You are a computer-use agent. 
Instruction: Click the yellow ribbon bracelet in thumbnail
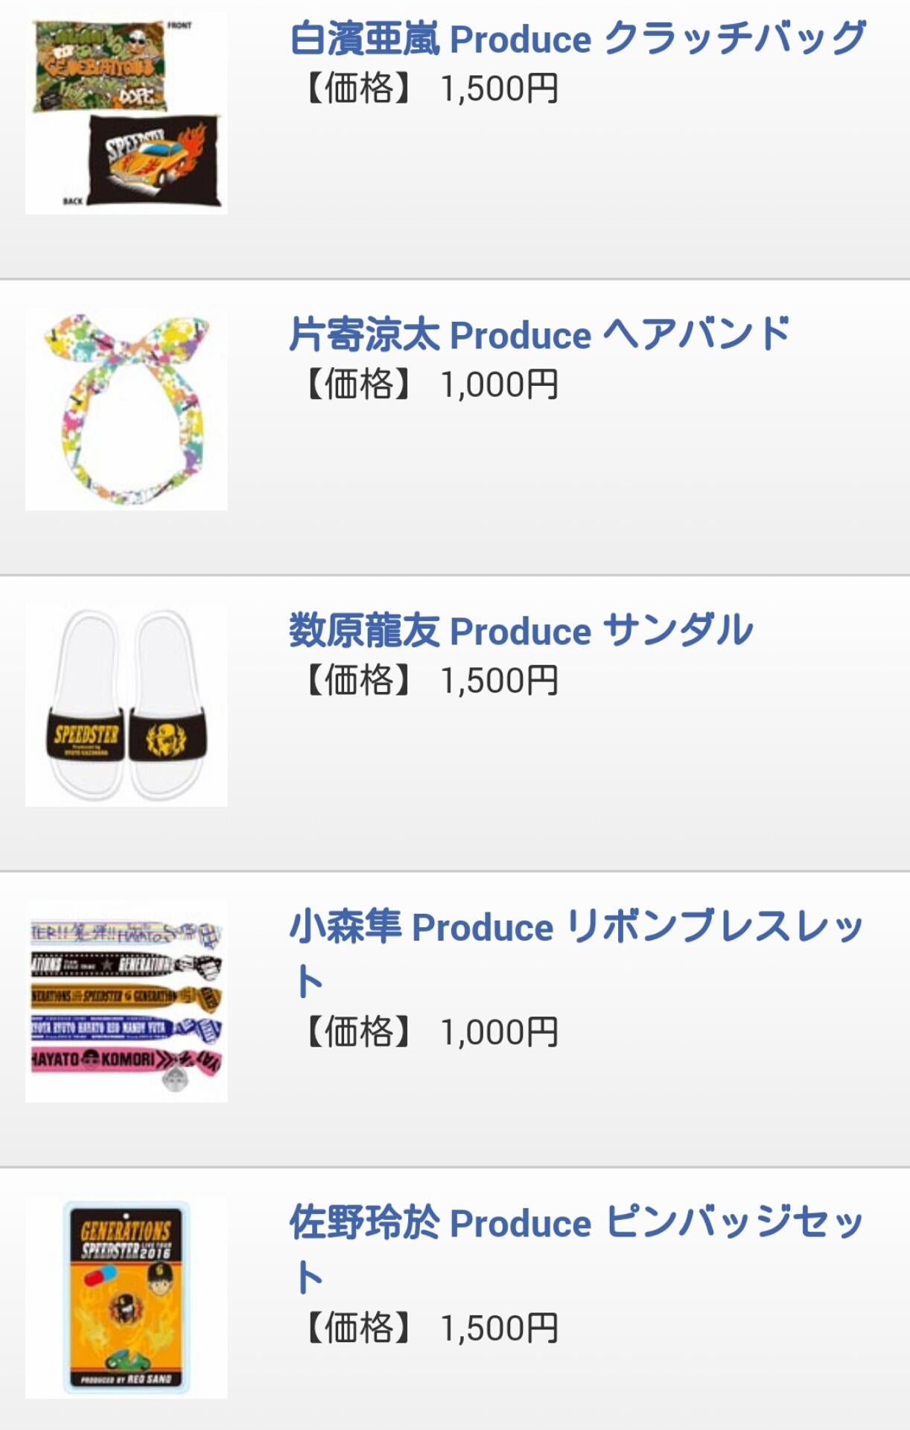(125, 997)
